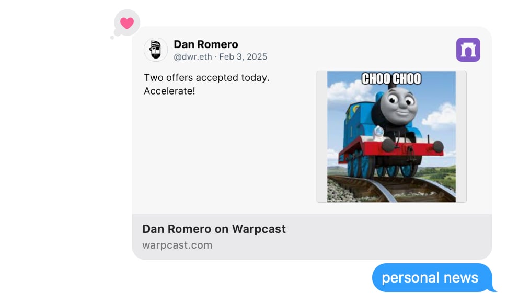This screenshot has height=304, width=507.
Task: Click the word Accelerate! in the post
Action: 169,91
